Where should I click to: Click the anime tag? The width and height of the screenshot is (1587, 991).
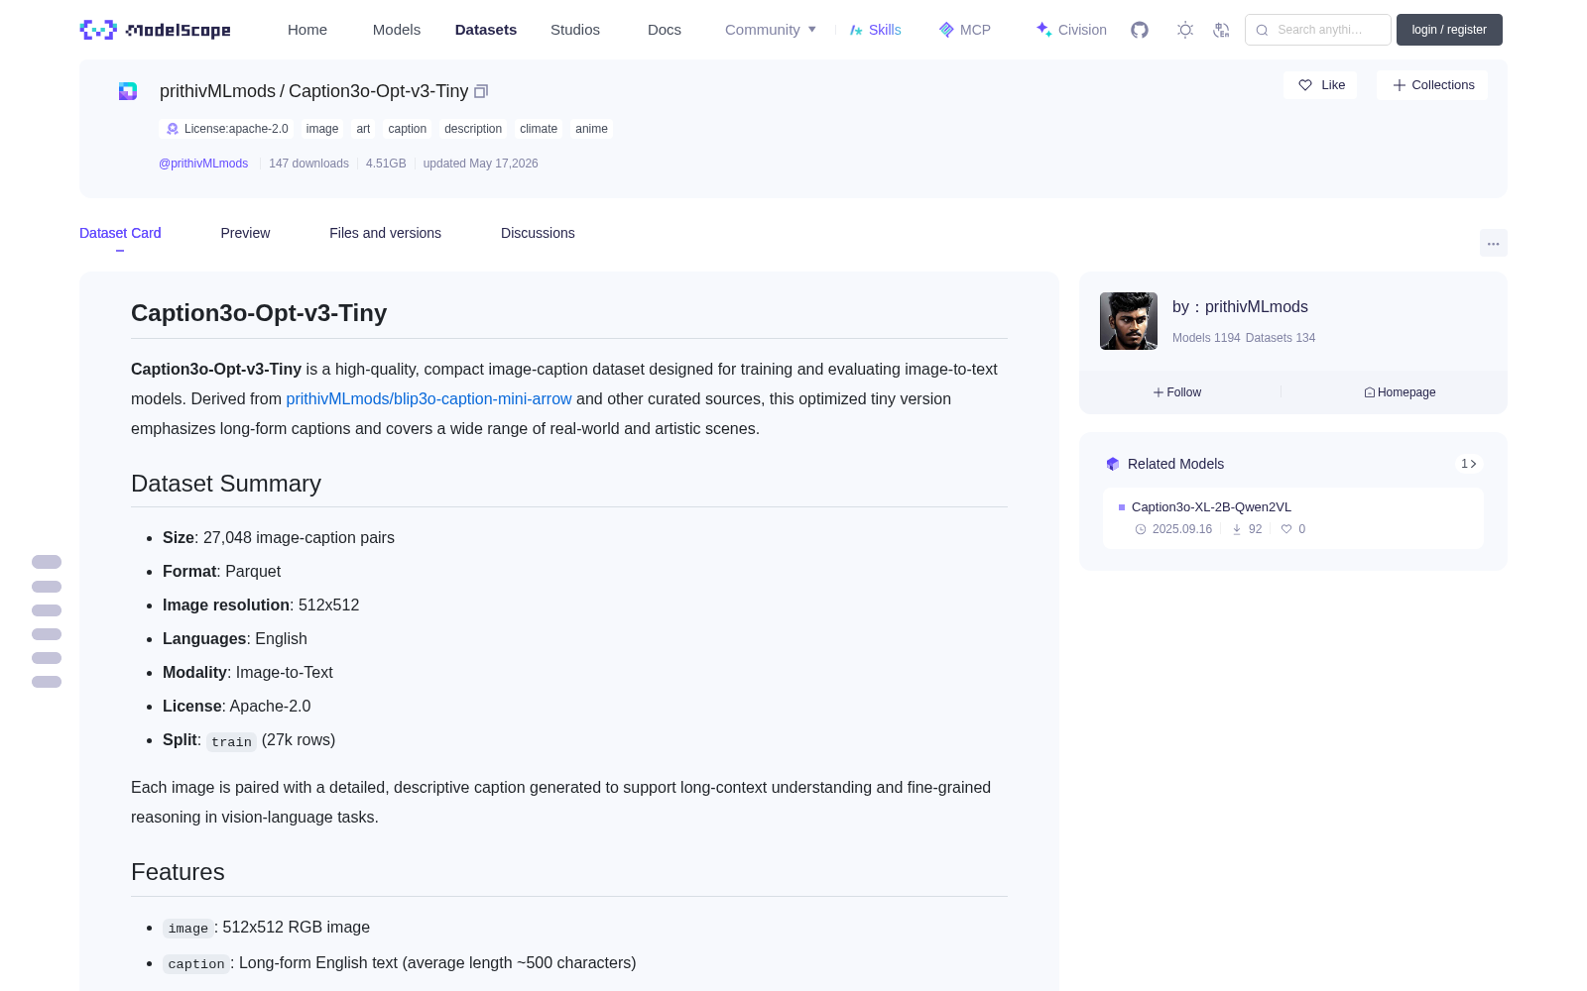(591, 129)
